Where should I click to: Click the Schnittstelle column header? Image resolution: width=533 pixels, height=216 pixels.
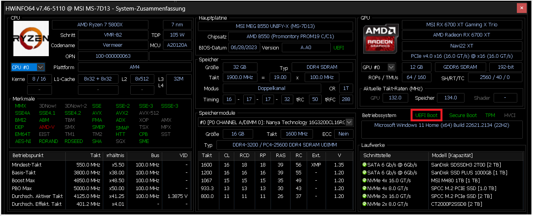(x=394, y=156)
